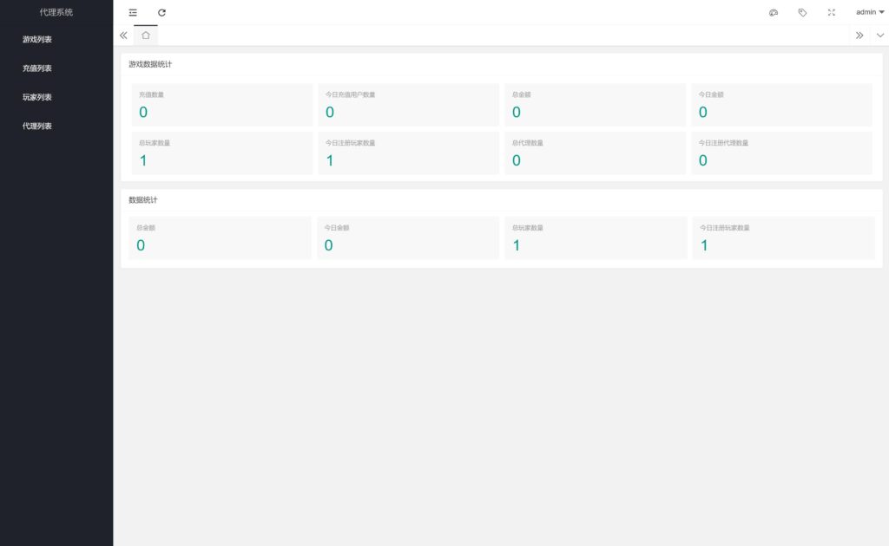
Task: Collapse the sidebar with the menu-fold icon
Action: coord(133,13)
